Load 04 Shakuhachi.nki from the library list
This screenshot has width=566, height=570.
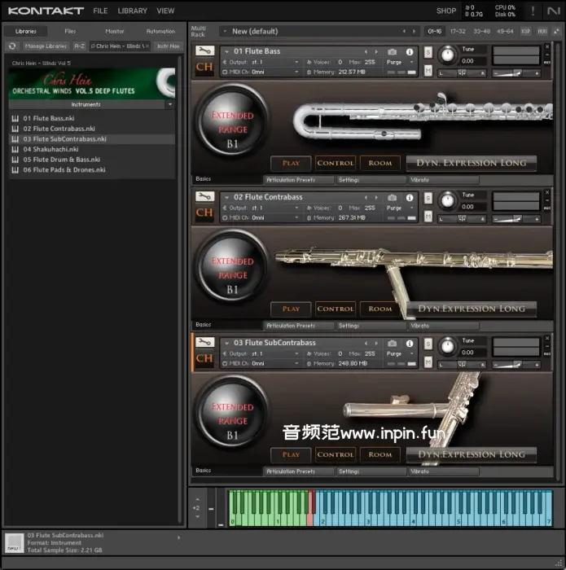(x=50, y=149)
